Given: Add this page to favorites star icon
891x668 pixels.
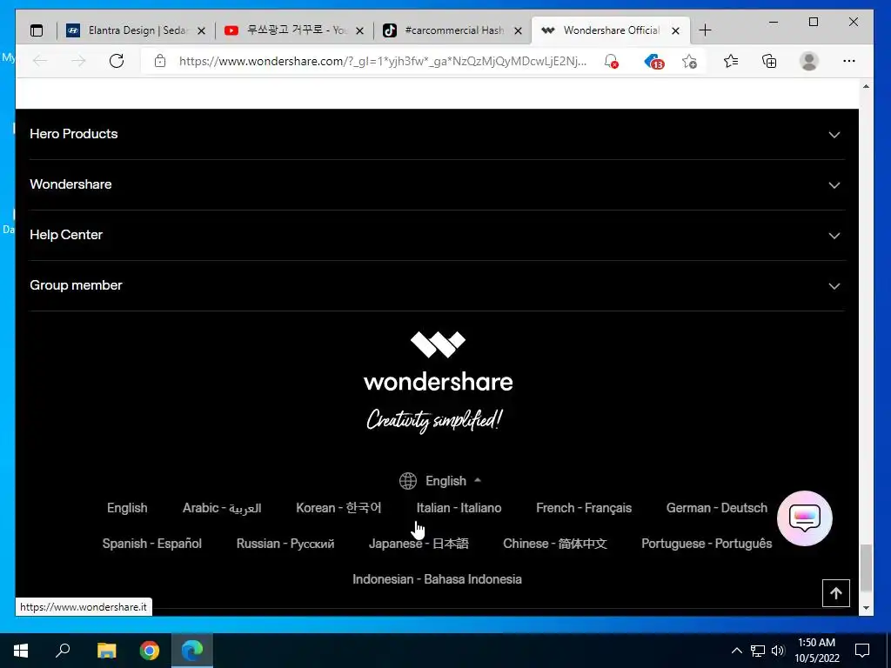Looking at the screenshot, I should tap(689, 61).
